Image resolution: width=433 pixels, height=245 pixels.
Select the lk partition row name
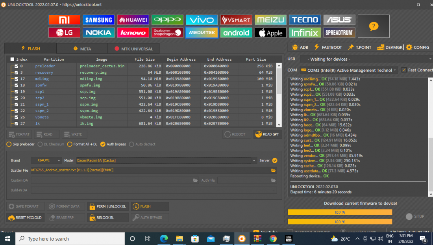(x=37, y=123)
